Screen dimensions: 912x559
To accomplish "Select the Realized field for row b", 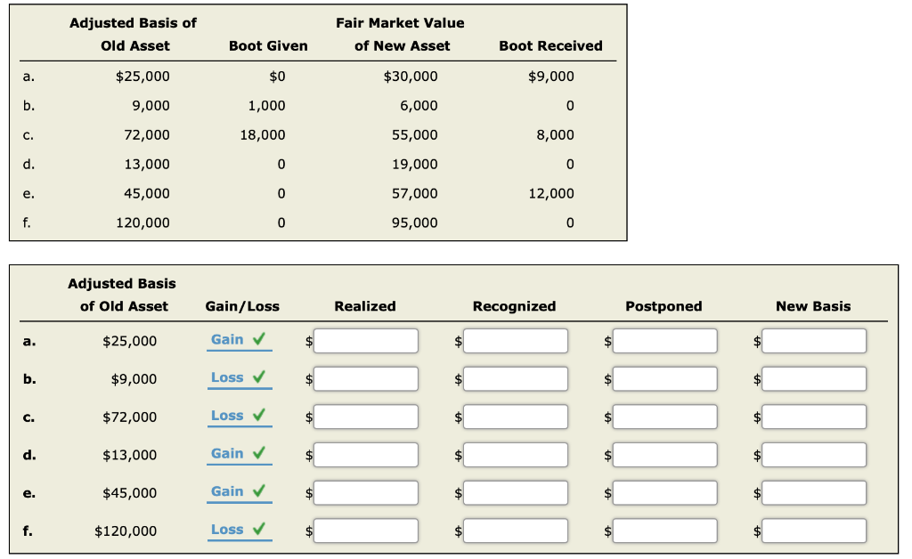I will pos(366,379).
